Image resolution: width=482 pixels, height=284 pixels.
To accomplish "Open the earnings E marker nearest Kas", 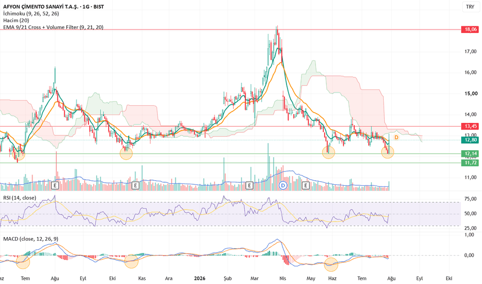I will [135, 185].
